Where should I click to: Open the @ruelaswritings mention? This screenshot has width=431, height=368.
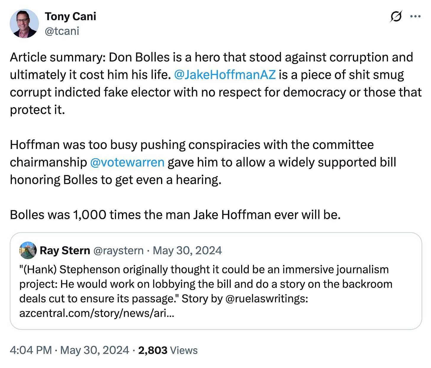click(266, 298)
